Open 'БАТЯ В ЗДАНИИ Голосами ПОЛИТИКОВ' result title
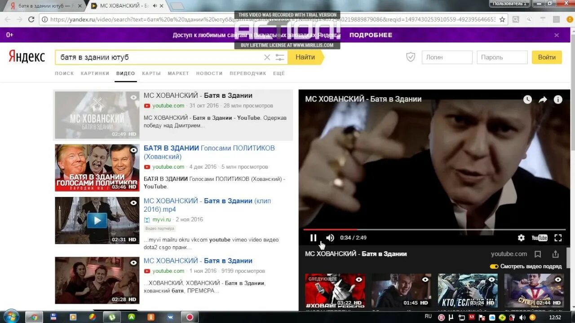575x323 pixels. pyautogui.click(x=209, y=152)
